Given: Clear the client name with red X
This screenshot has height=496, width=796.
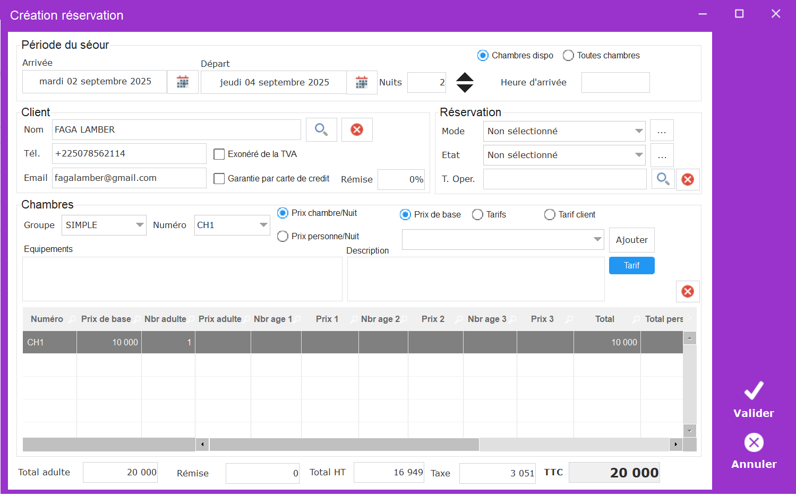Looking at the screenshot, I should click(357, 129).
